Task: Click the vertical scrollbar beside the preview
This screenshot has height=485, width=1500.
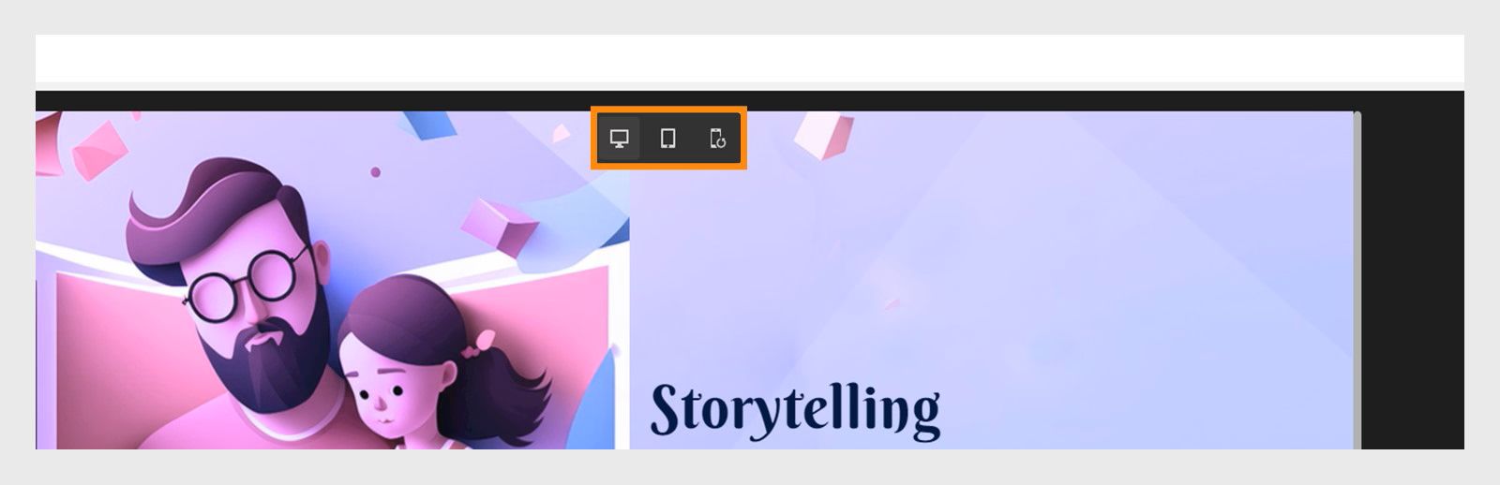Action: (x=1357, y=280)
